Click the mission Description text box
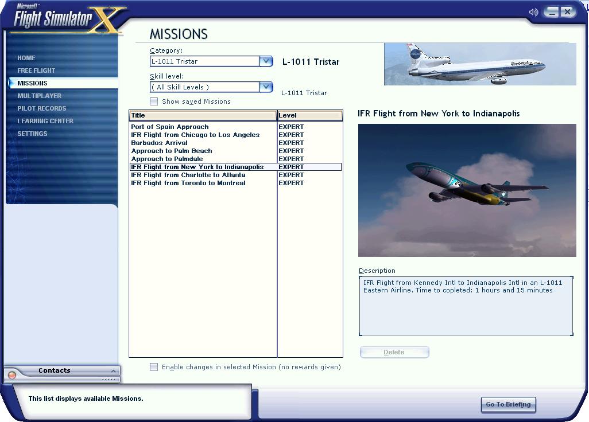The image size is (589, 422). (466, 306)
